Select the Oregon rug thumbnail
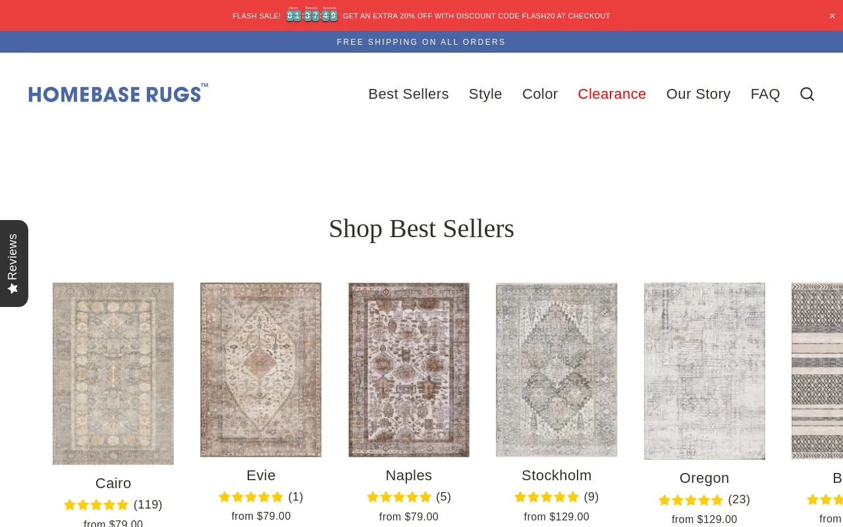This screenshot has width=843, height=527. pyautogui.click(x=705, y=371)
